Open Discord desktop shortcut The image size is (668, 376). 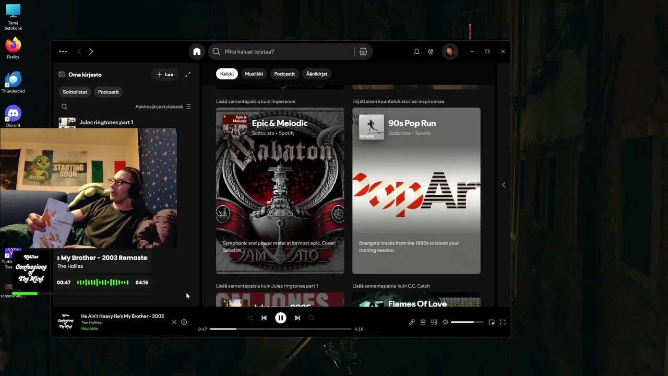click(13, 116)
